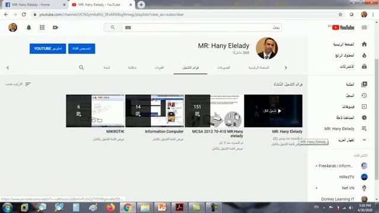Click inside the YouTube search field
379x213 pixels.
point(201,28)
